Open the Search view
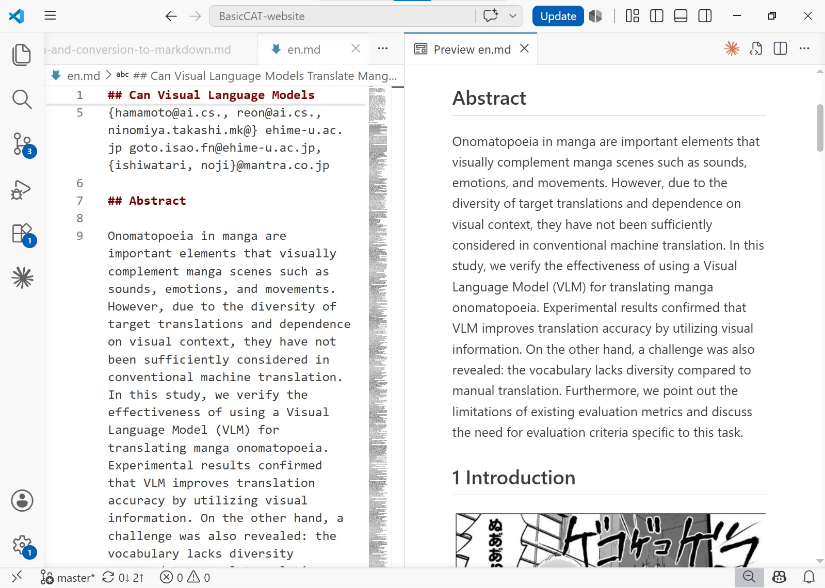This screenshot has width=825, height=588. pyautogui.click(x=22, y=99)
